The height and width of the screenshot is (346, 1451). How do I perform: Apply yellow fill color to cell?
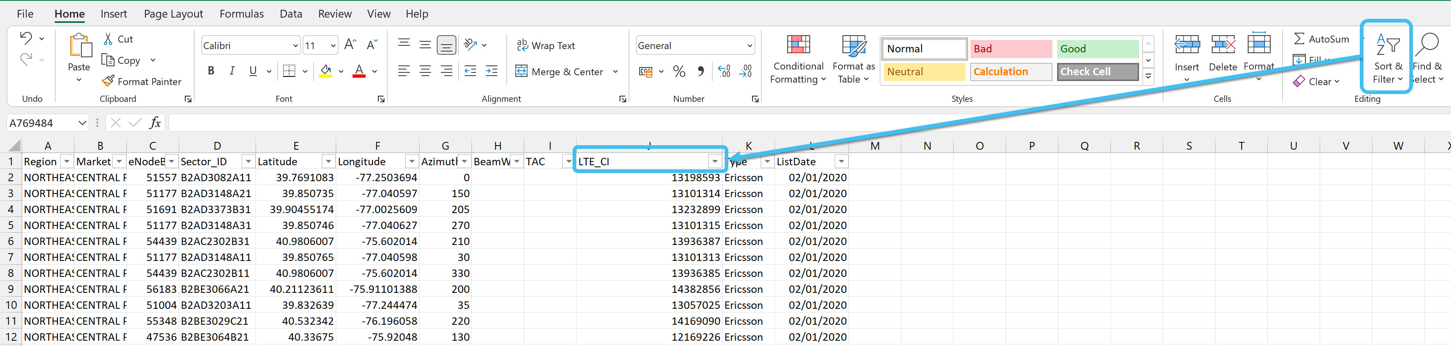tap(326, 71)
